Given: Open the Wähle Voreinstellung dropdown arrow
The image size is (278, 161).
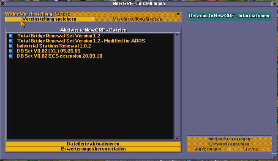Looking at the screenshot, I should tap(178, 14).
